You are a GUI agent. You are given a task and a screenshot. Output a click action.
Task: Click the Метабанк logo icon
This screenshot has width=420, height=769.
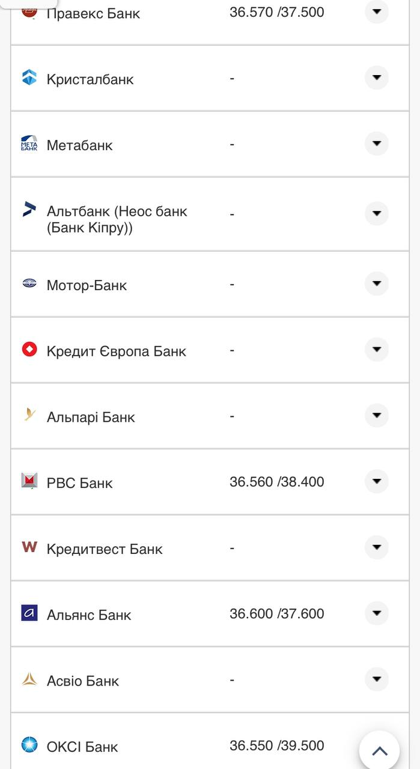[29, 144]
